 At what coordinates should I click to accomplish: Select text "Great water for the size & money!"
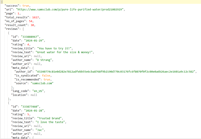(64, 52)
